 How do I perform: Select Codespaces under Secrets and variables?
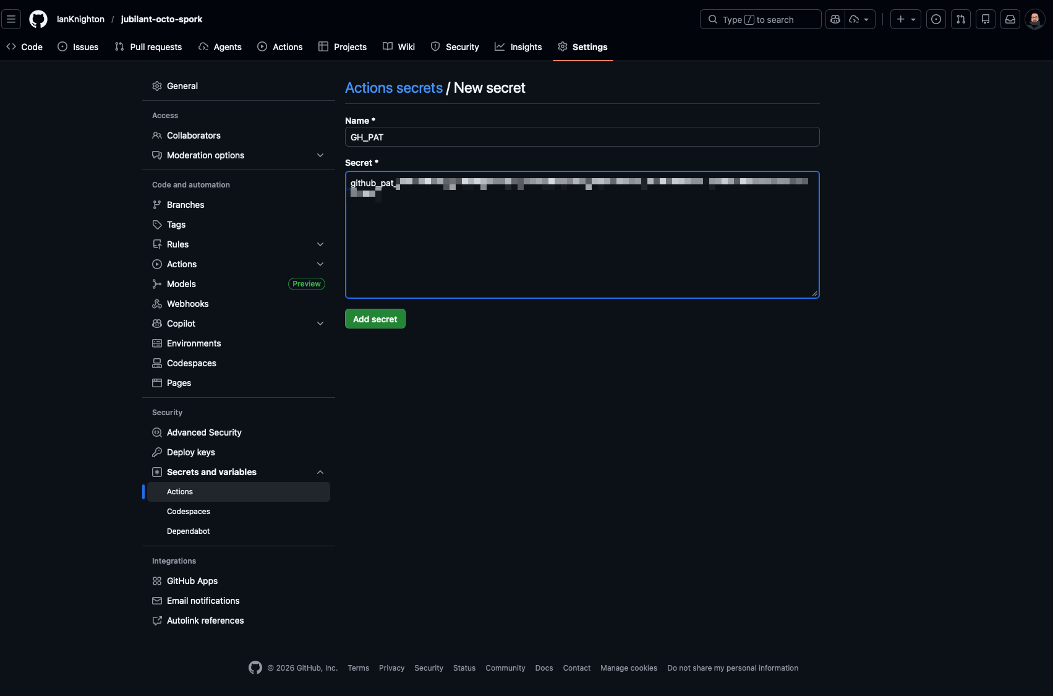point(239,512)
